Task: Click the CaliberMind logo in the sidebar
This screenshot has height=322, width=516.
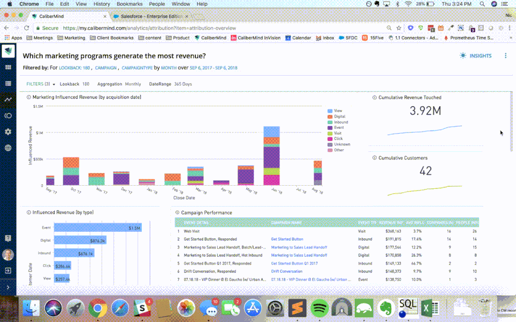Action: pyautogui.click(x=8, y=52)
